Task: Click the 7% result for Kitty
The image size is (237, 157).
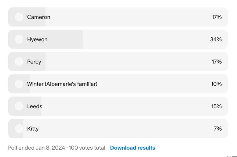Action: pos(218,129)
